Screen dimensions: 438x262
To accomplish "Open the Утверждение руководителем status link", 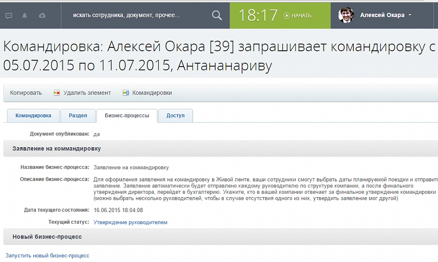I will [129, 222].
